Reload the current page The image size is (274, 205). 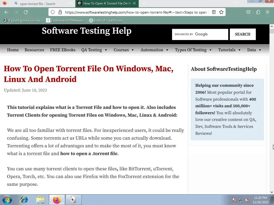[26, 12]
